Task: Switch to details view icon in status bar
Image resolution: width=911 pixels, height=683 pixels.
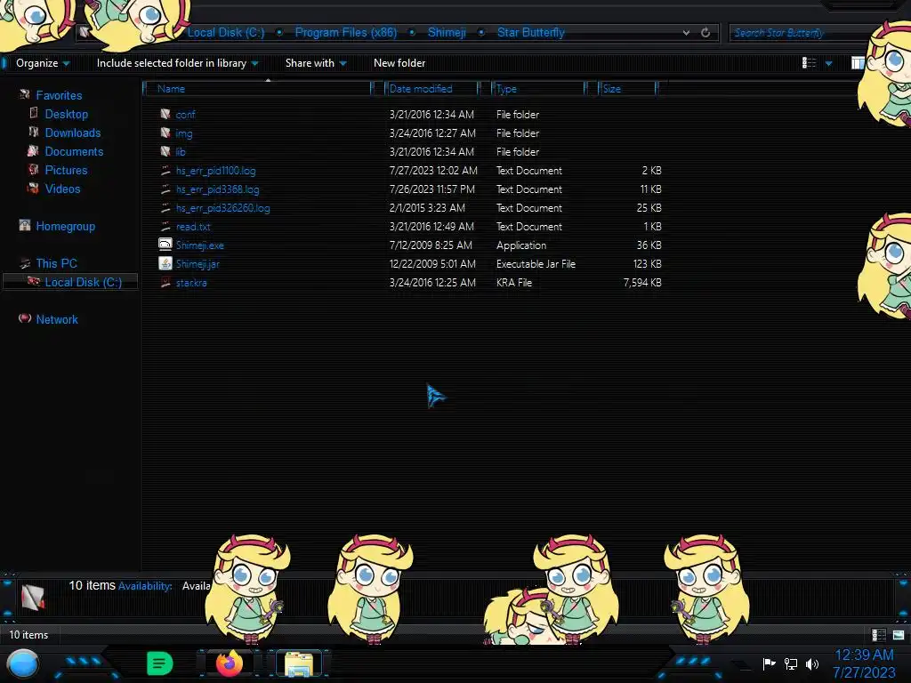Action: coord(878,635)
